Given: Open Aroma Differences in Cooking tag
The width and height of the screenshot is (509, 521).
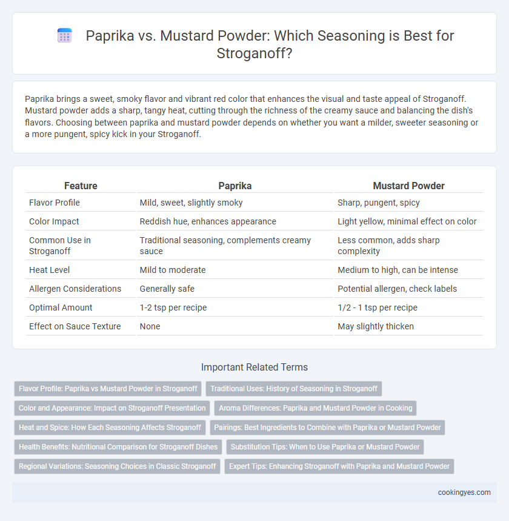Looking at the screenshot, I should [x=316, y=408].
